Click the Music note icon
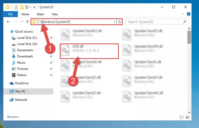The image size is (199, 128). [x=13, y=63]
